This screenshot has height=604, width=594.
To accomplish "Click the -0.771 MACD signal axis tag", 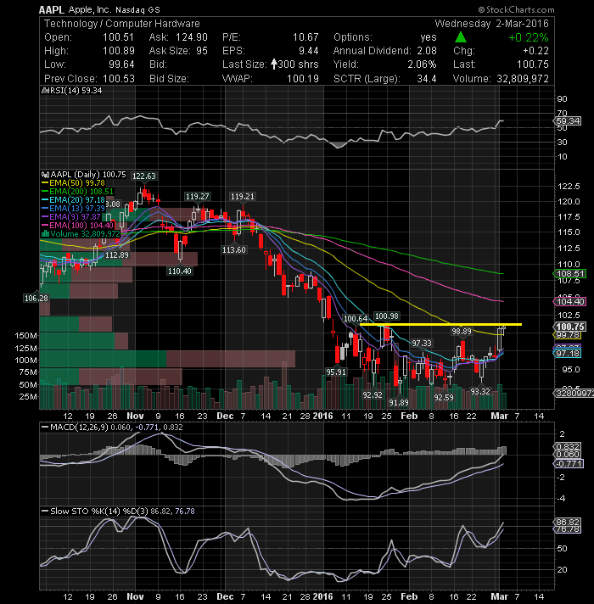I will tap(569, 463).
